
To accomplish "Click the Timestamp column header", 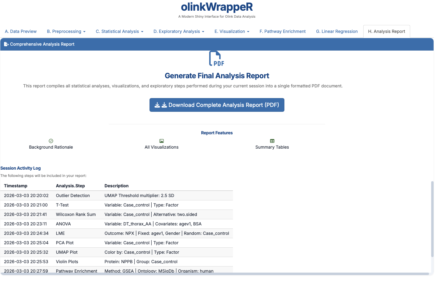I will (16, 186).
